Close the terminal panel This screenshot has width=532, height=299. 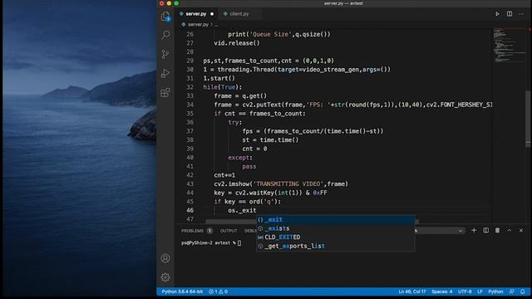[x=521, y=230]
